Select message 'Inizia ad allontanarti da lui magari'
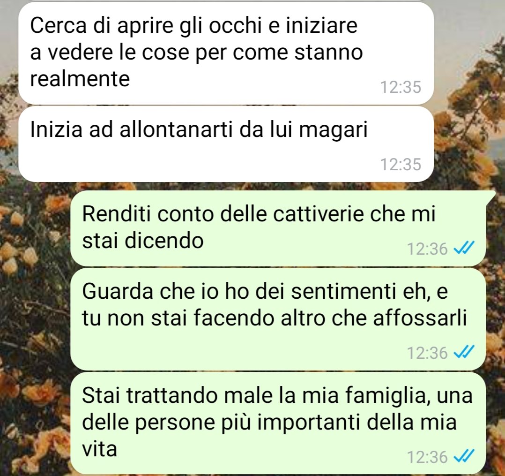Screen dimensions: 505x476 pyautogui.click(x=226, y=144)
